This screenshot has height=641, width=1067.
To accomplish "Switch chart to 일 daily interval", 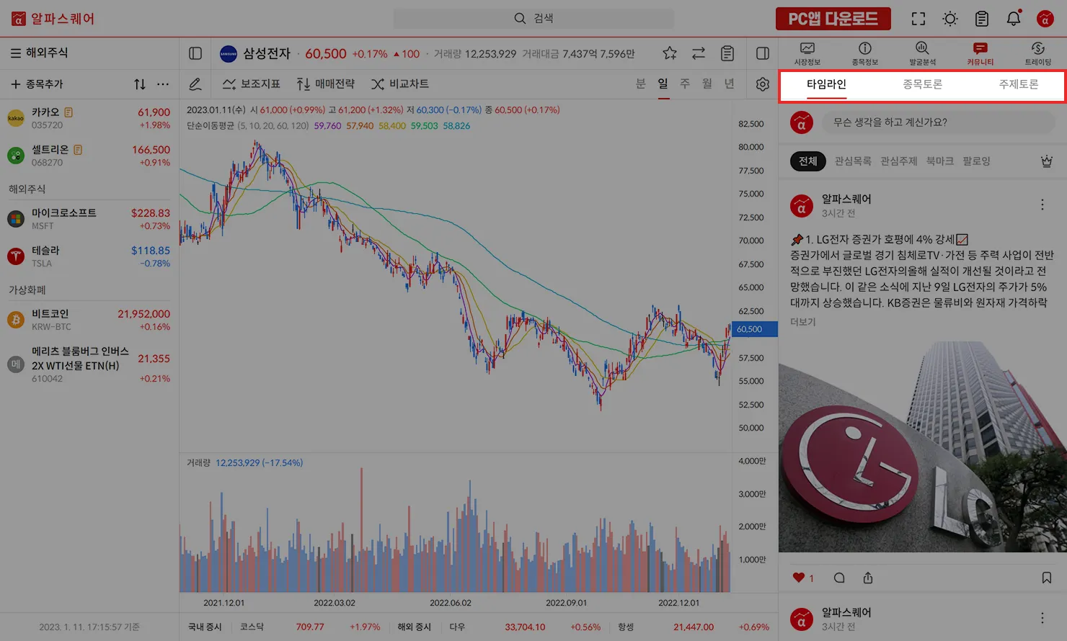I will [x=663, y=84].
